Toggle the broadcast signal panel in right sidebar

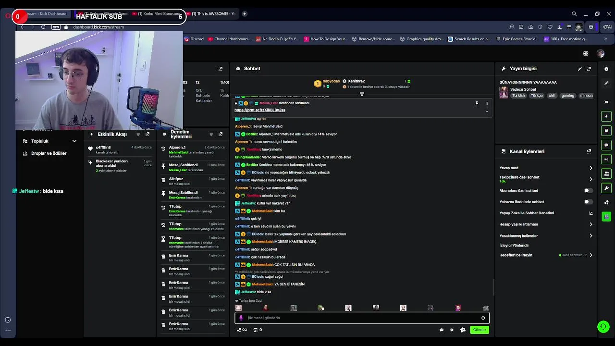(x=606, y=159)
